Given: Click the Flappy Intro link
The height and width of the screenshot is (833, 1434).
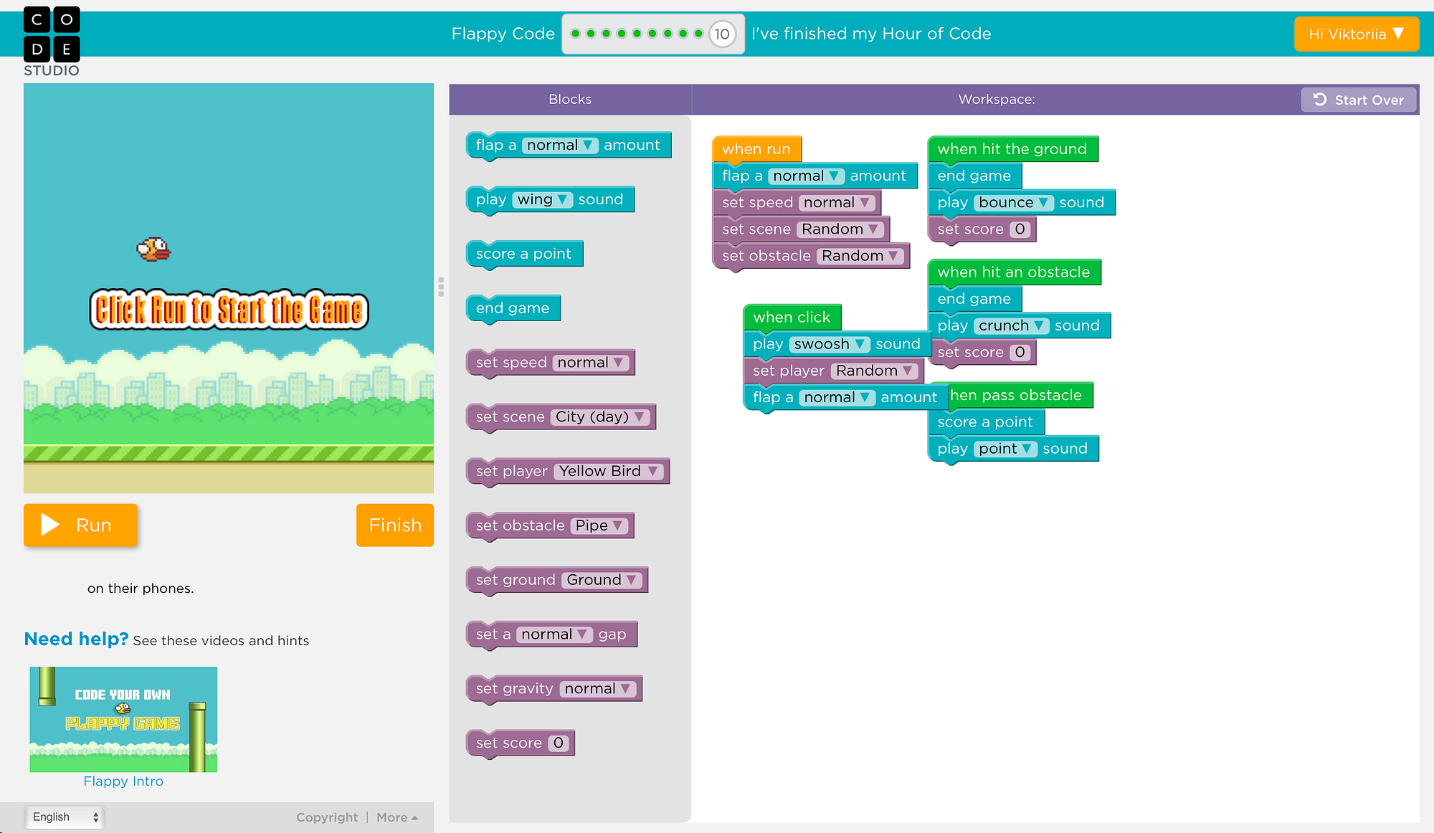Looking at the screenshot, I should click(123, 781).
